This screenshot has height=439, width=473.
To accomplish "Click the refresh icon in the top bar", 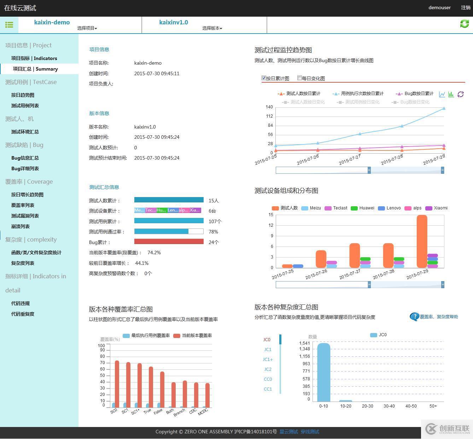I will tap(464, 24).
